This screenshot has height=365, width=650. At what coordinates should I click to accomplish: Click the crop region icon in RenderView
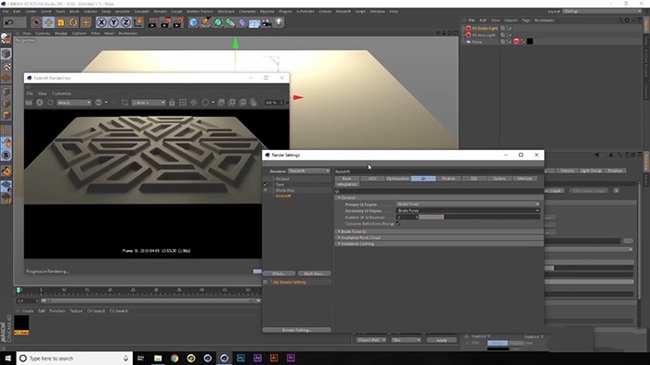(x=124, y=102)
